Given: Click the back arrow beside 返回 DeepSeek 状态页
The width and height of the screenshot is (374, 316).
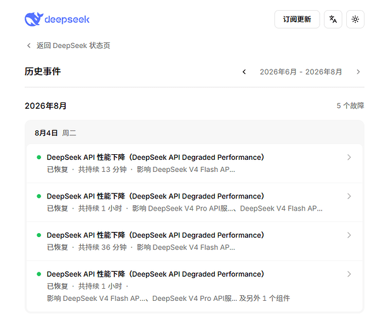Looking at the screenshot, I should (29, 46).
